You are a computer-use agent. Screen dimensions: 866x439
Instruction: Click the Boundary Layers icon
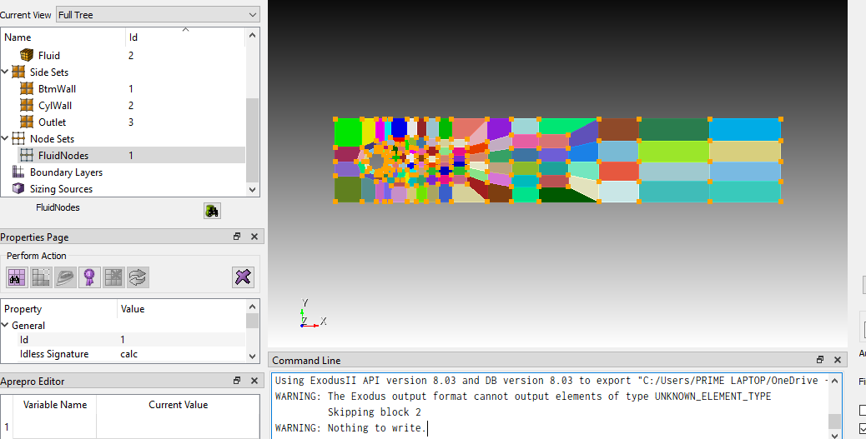pos(18,172)
